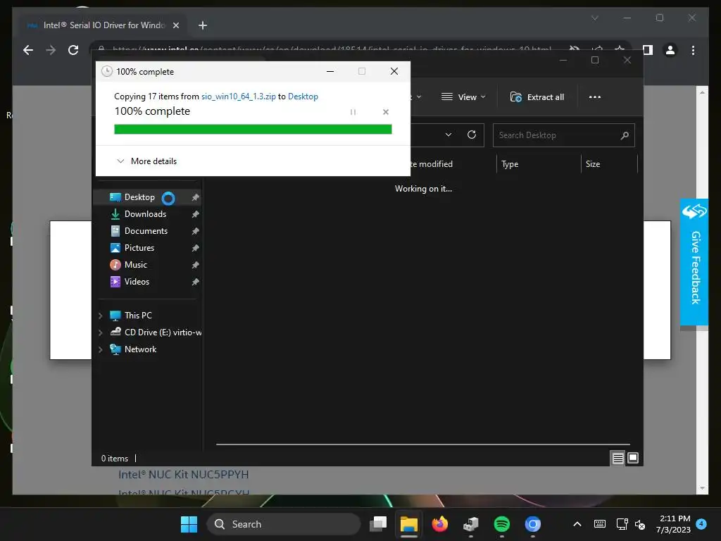Open File Explorer from the taskbar

tap(409, 524)
